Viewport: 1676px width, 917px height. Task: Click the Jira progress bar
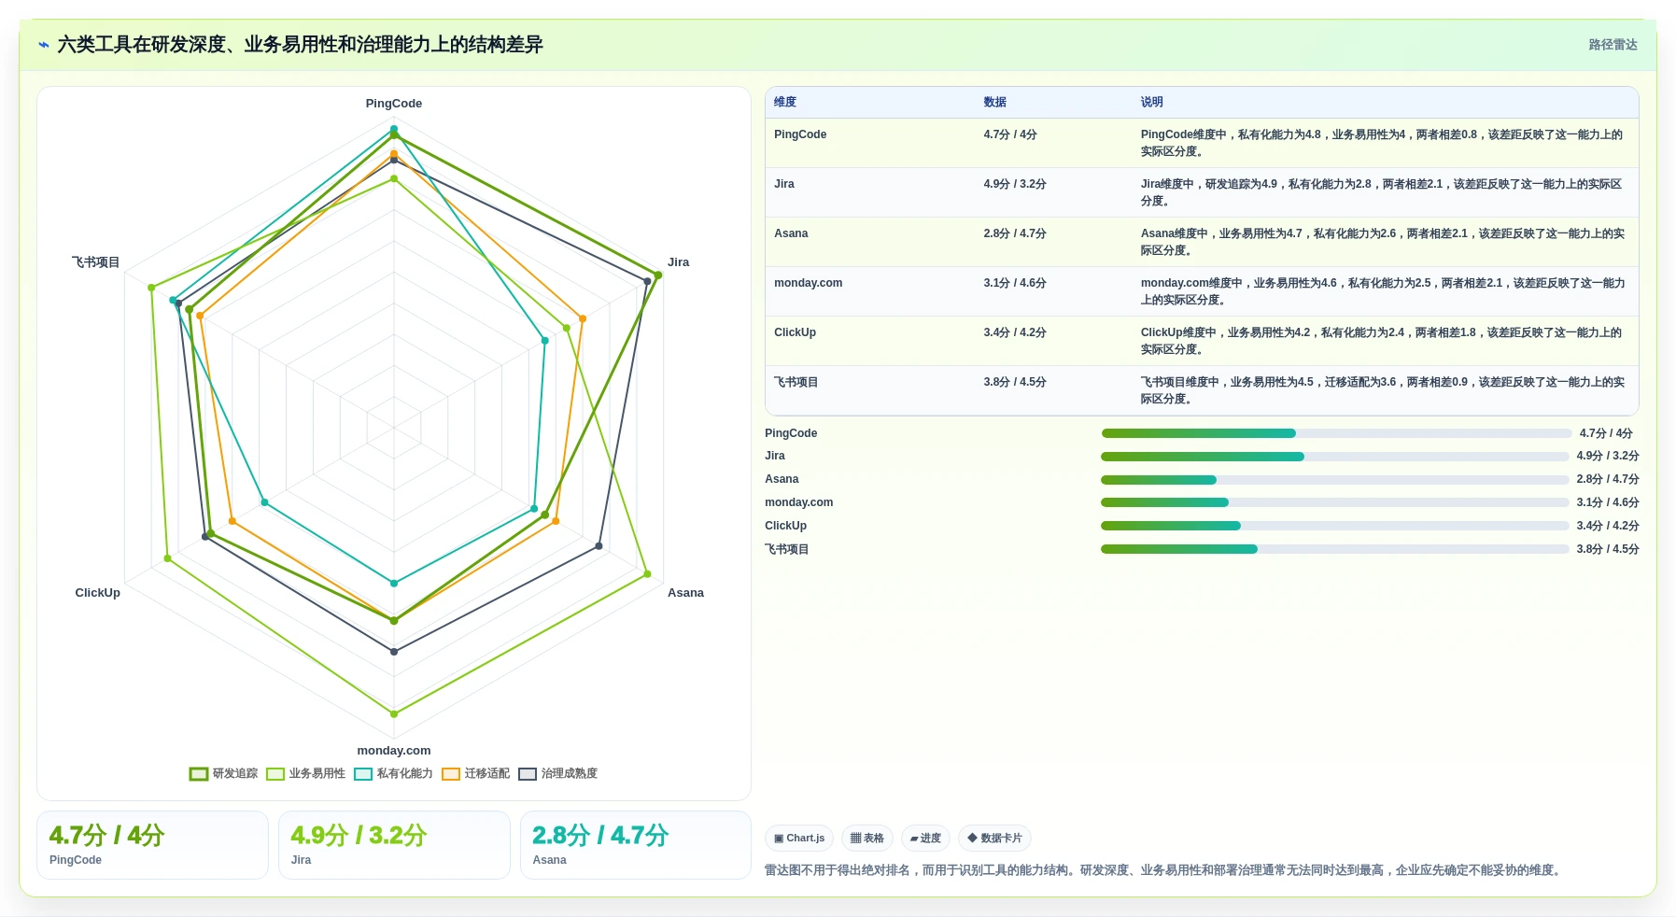(1335, 457)
